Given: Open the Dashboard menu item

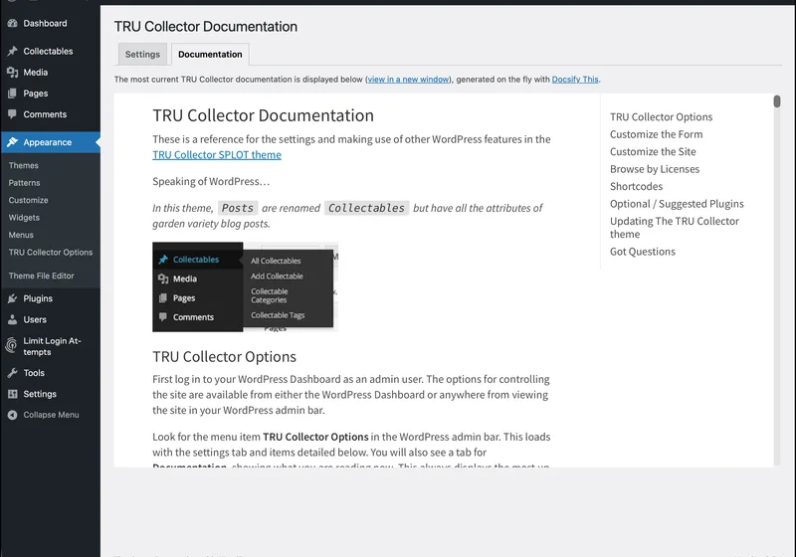Looking at the screenshot, I should [45, 23].
